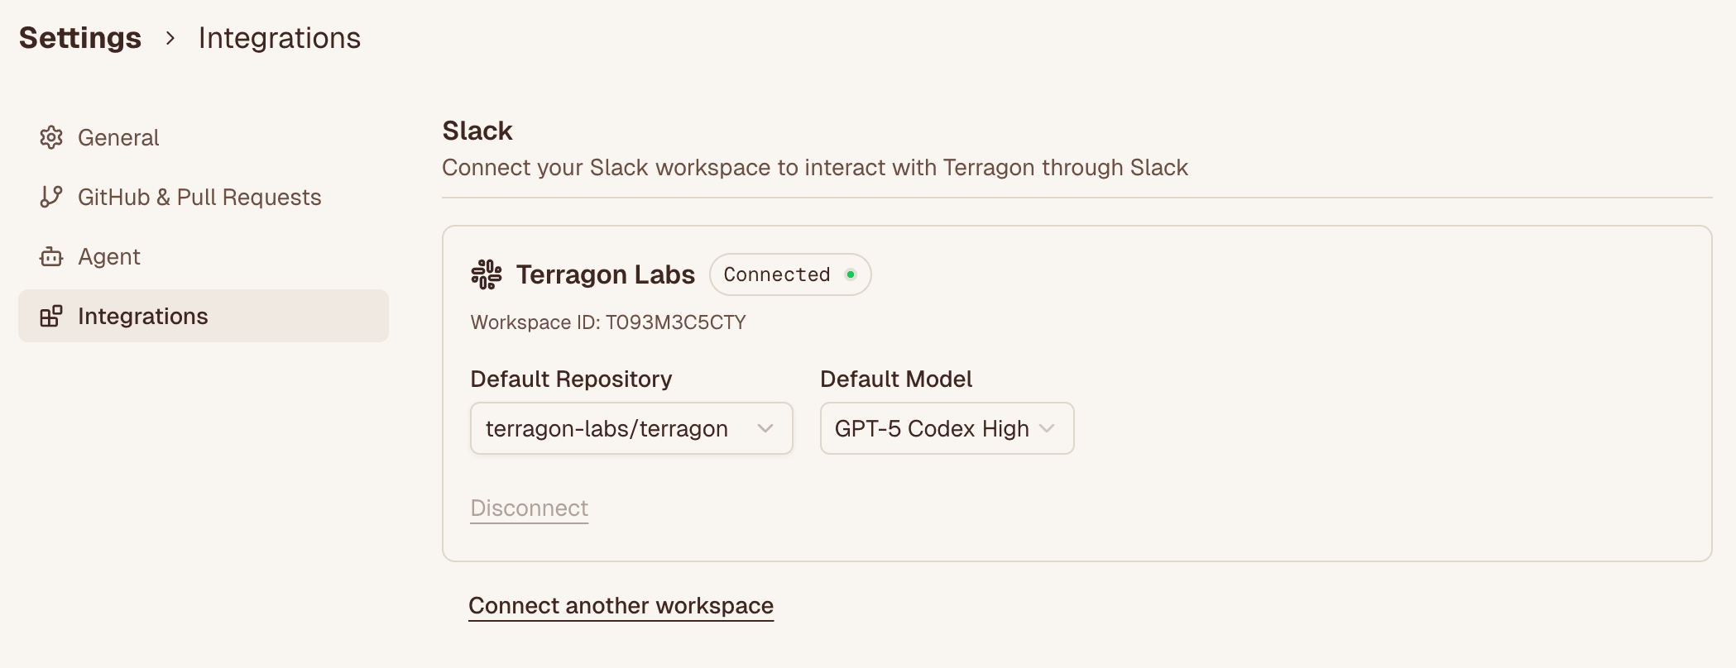Click the chevron arrow in model selector

click(x=1048, y=428)
